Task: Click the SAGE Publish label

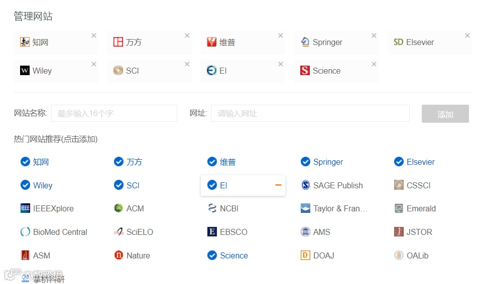Action: 338,185
